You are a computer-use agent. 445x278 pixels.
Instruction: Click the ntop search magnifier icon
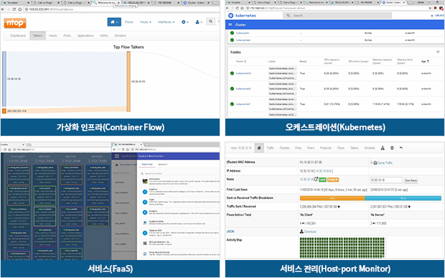210,22
